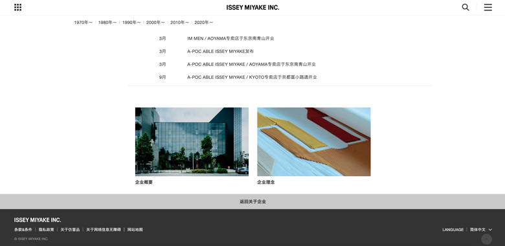Screen dimensions: 505x246
Task: Open 网站地图 footer link
Action: click(135, 230)
